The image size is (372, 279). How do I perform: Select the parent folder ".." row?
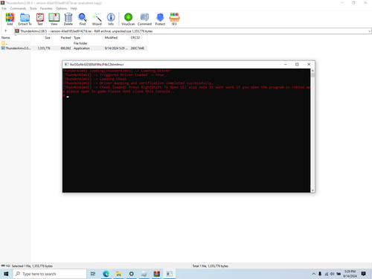[x=74, y=43]
